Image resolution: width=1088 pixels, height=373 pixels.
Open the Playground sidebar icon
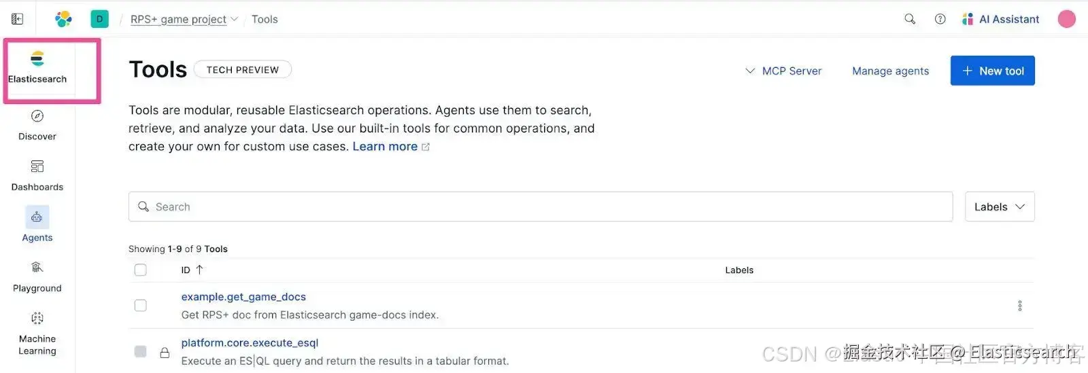37,268
